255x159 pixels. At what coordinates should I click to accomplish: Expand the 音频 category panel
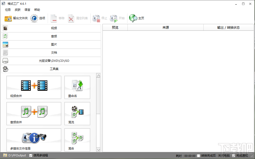click(x=51, y=36)
